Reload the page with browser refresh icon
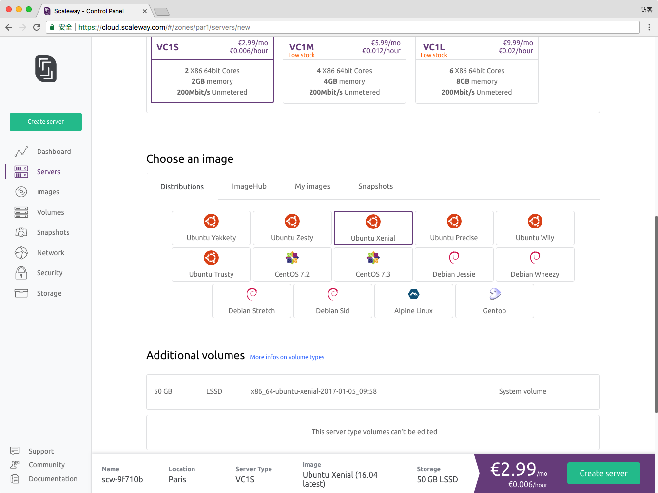The width and height of the screenshot is (658, 493). pyautogui.click(x=37, y=27)
